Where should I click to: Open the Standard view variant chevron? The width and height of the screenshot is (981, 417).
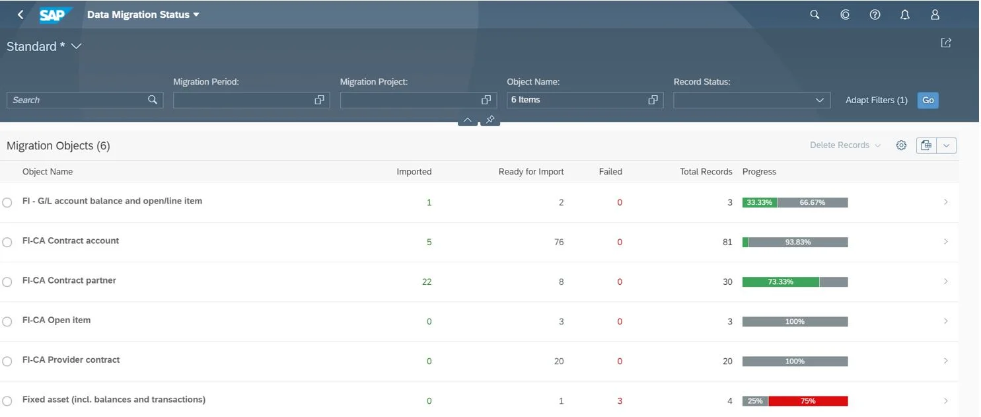click(76, 46)
